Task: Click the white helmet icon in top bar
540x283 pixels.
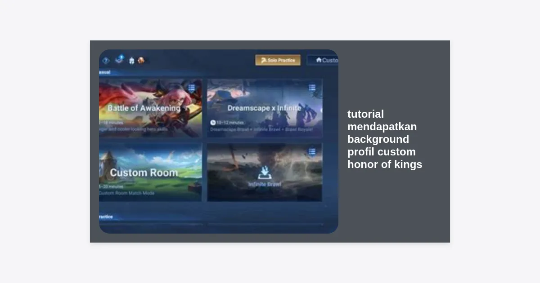Action: click(131, 60)
